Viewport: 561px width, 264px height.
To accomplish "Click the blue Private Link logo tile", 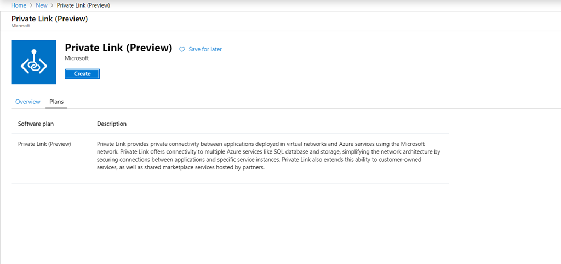I will [33, 62].
